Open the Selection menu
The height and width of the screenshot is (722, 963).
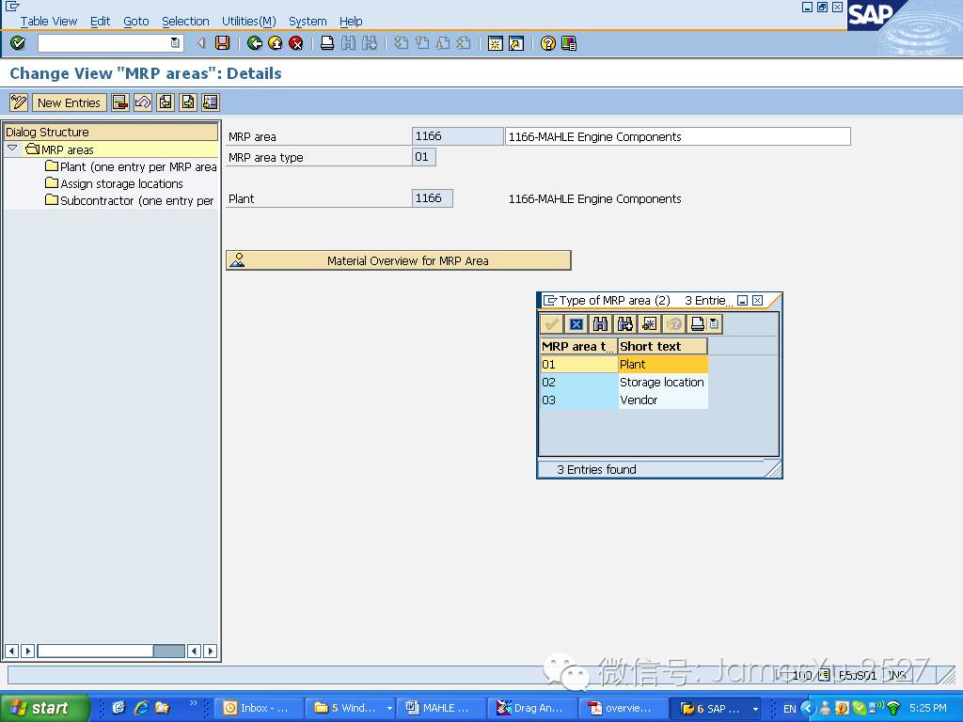185,21
